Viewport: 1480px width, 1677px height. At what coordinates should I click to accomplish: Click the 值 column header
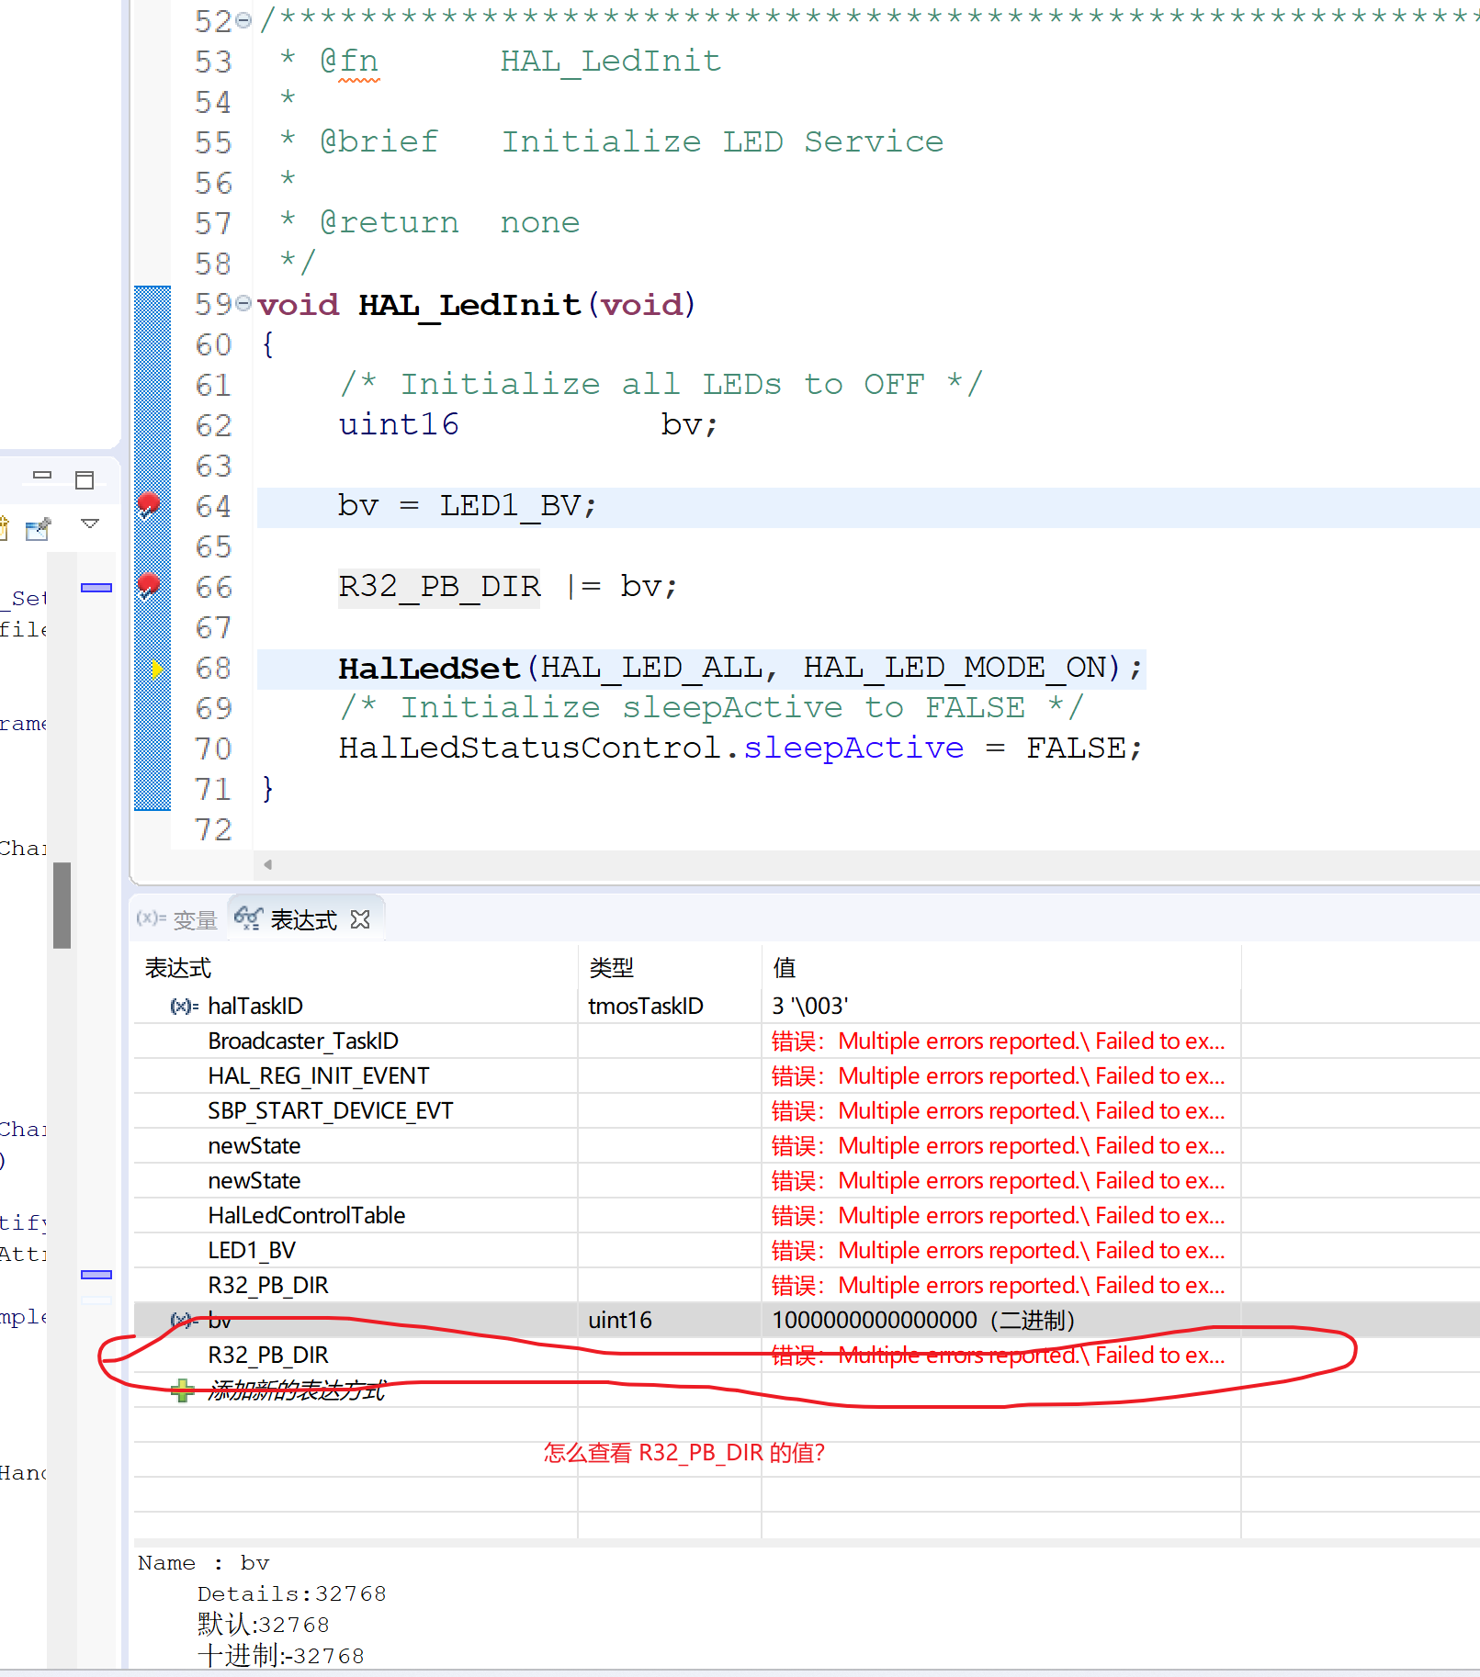1001,967
